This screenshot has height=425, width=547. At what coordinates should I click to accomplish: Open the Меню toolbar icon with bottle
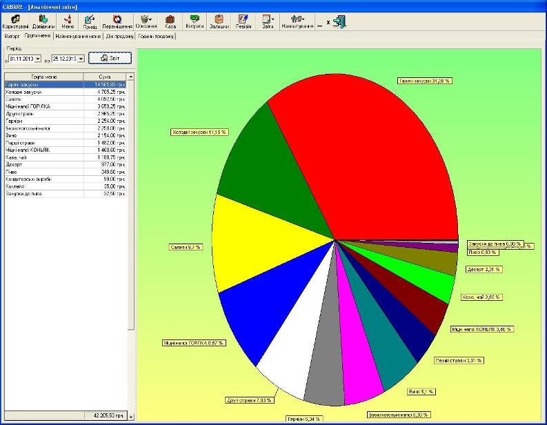pos(68,21)
